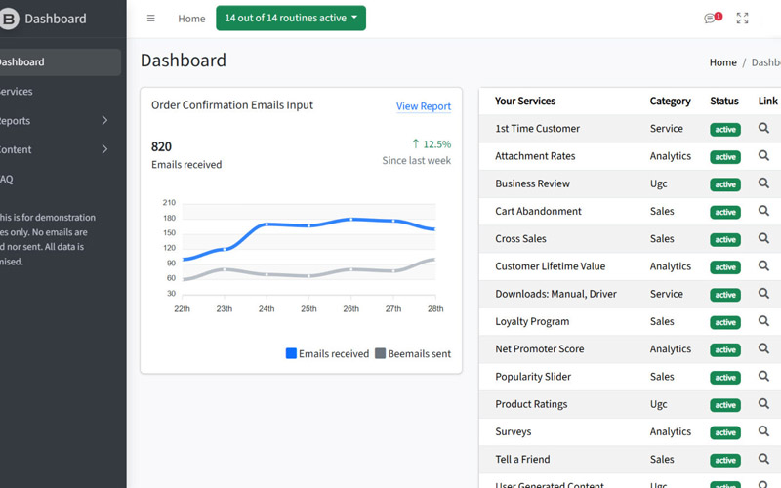The image size is (781, 488).
Task: Click the hamburger menu icon
Action: (150, 19)
